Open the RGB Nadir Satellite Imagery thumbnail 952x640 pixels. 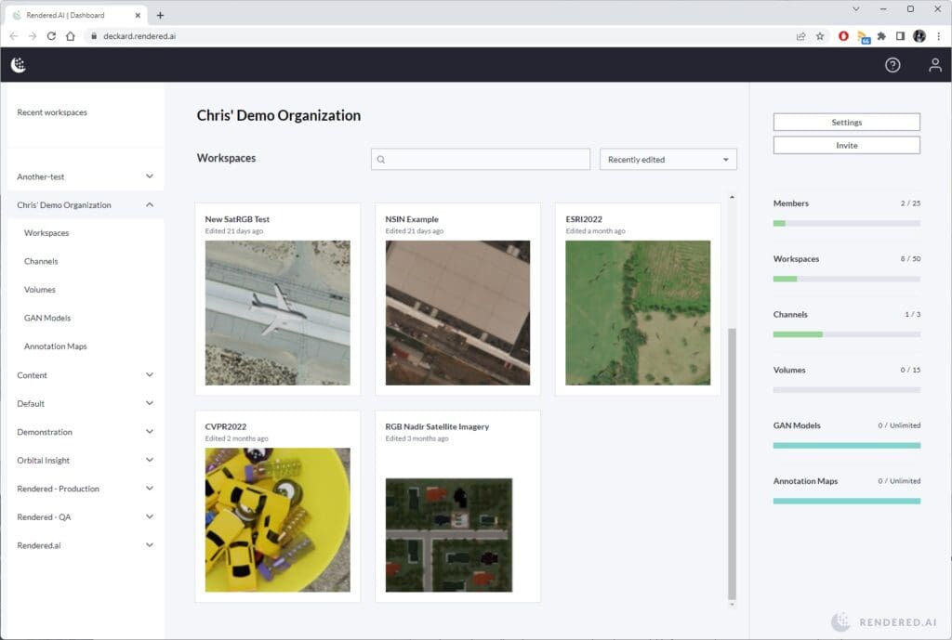449,535
